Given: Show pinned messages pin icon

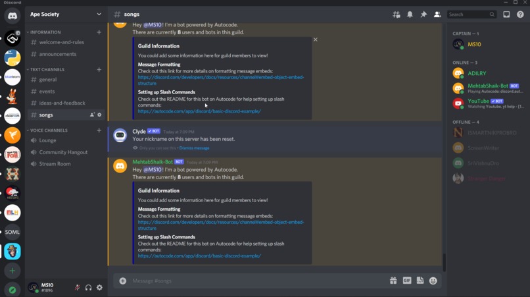Looking at the screenshot, I should tap(423, 14).
